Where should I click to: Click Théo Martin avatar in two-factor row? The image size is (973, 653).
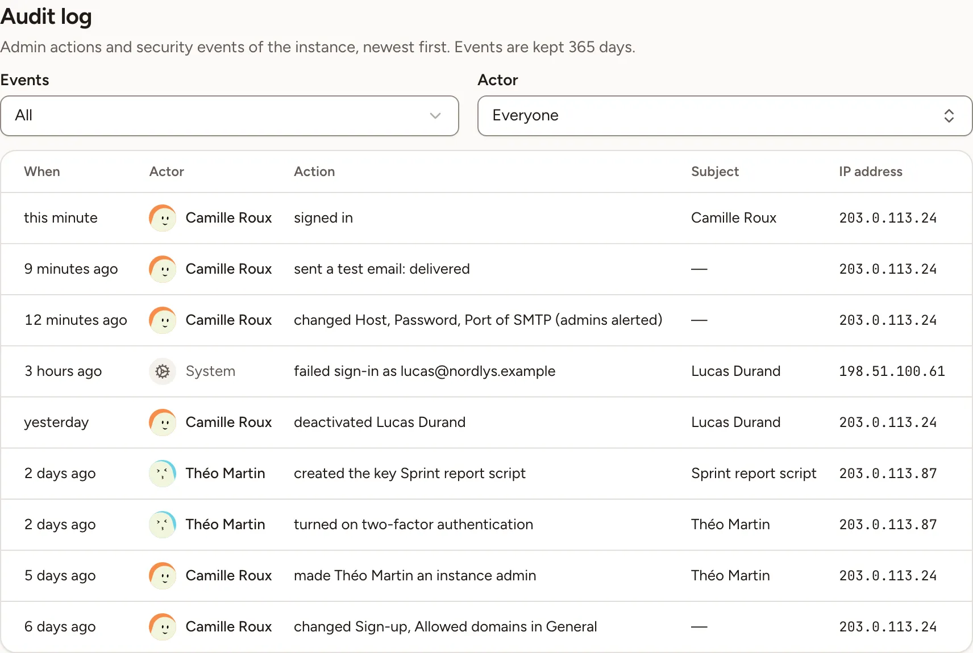[x=163, y=525]
